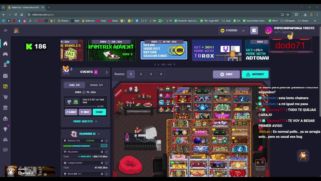This screenshot has width=321, height=181.
Task: Open the Telegram bookmark icon
Action: (x=137, y=21)
